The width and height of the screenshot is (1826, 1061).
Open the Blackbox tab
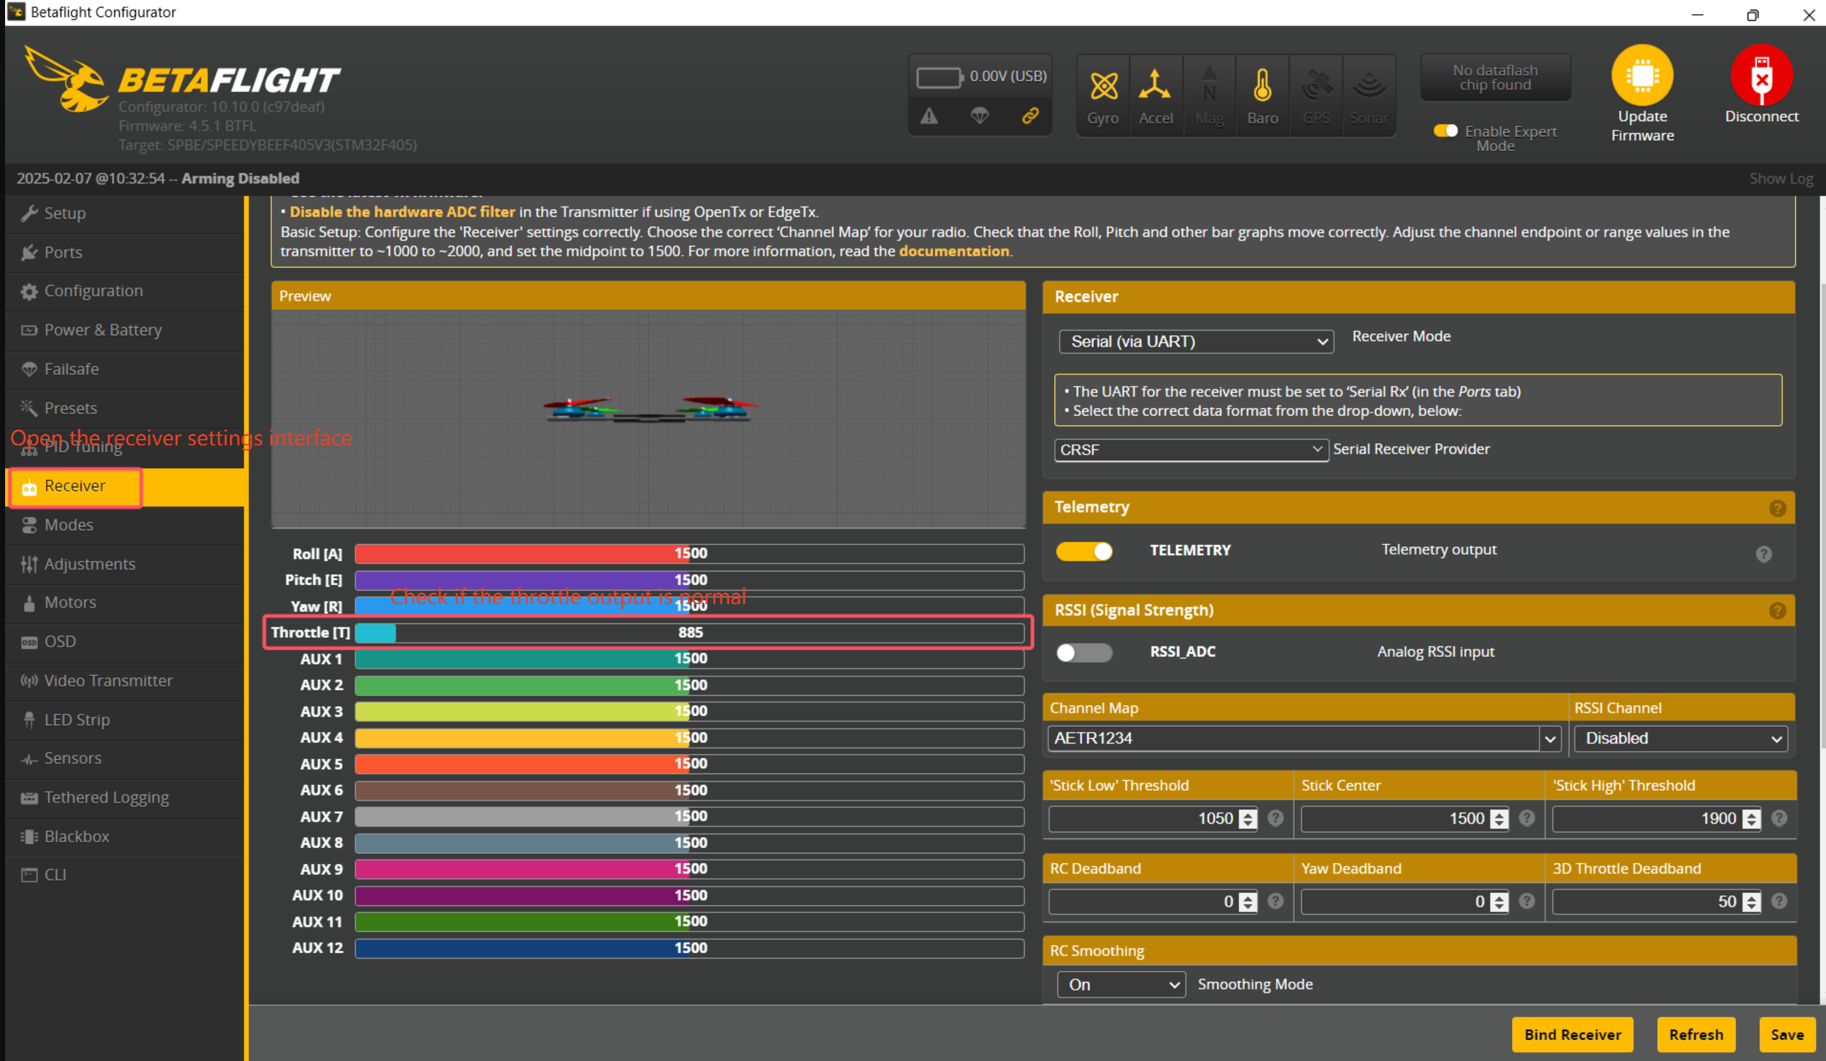click(125, 836)
